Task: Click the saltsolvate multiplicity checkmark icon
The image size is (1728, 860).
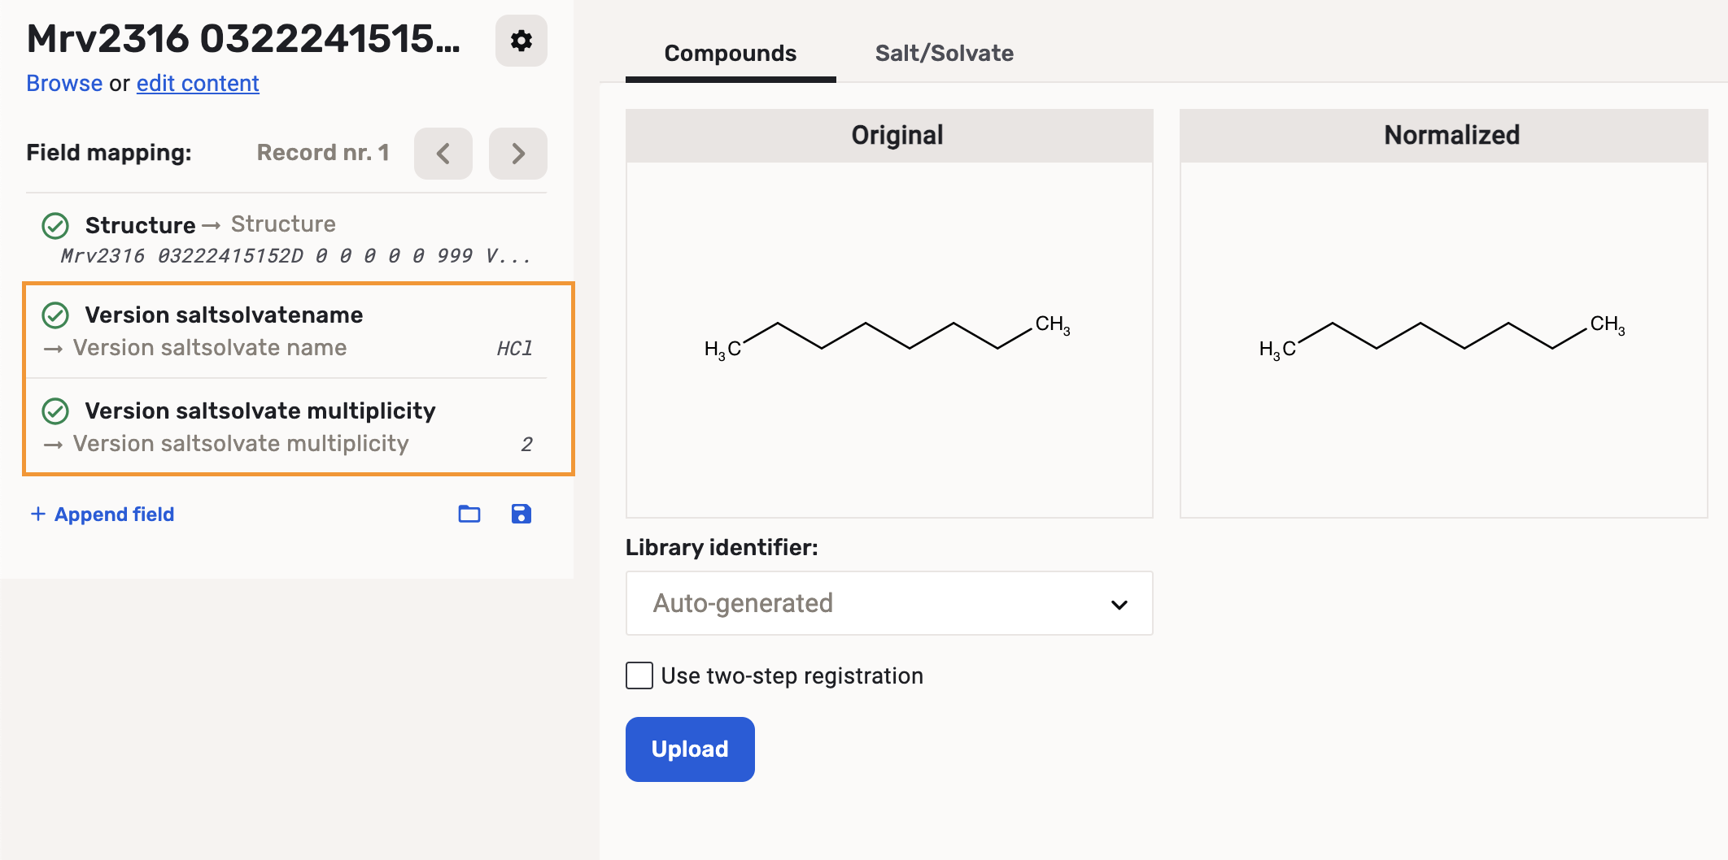Action: coord(55,411)
